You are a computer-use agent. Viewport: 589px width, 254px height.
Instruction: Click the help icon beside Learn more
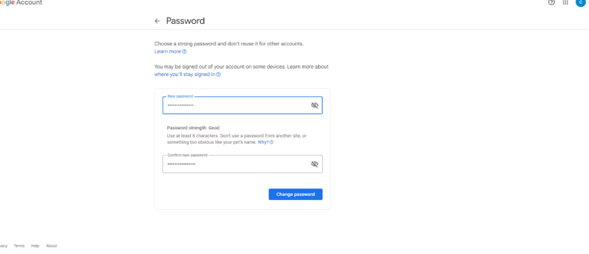point(184,51)
